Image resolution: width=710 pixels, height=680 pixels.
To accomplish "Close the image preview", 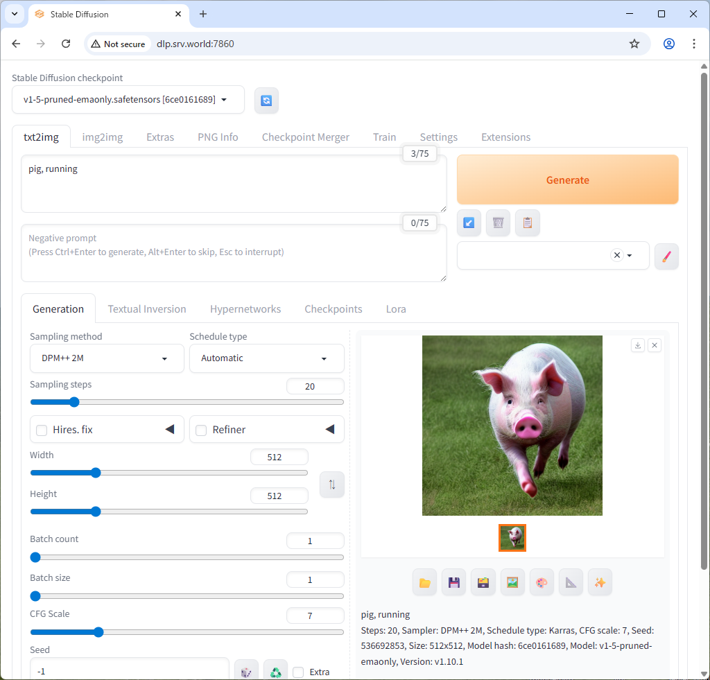I will point(655,345).
